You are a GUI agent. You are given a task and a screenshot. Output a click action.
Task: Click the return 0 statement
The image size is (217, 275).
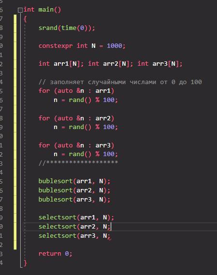click(55, 254)
